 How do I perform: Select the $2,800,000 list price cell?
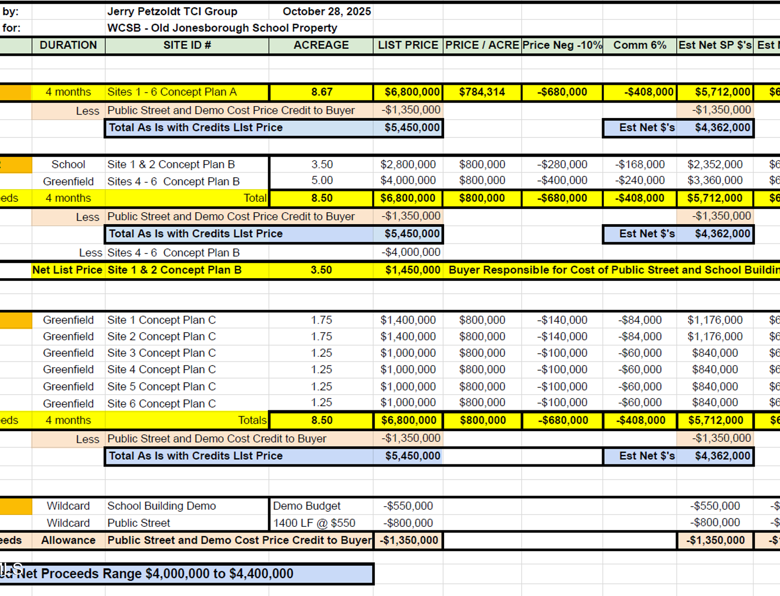(x=408, y=164)
